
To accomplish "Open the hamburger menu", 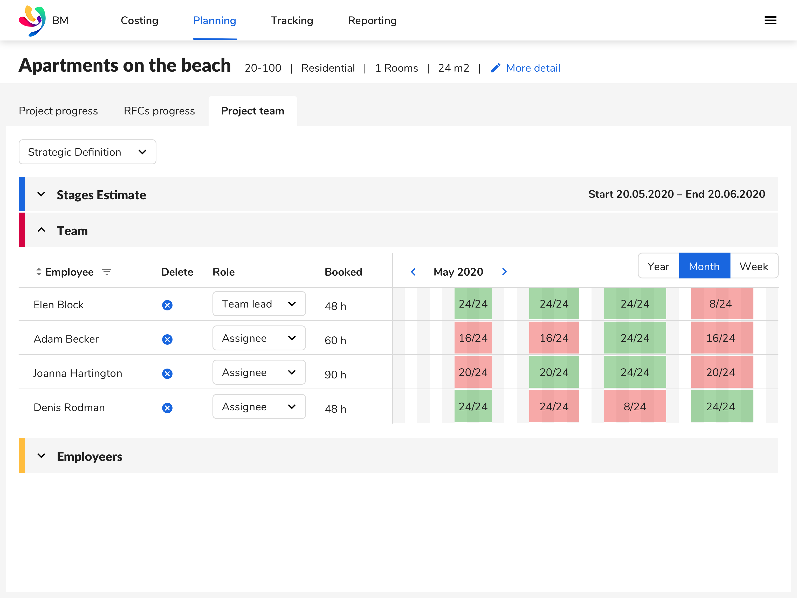I will (770, 20).
